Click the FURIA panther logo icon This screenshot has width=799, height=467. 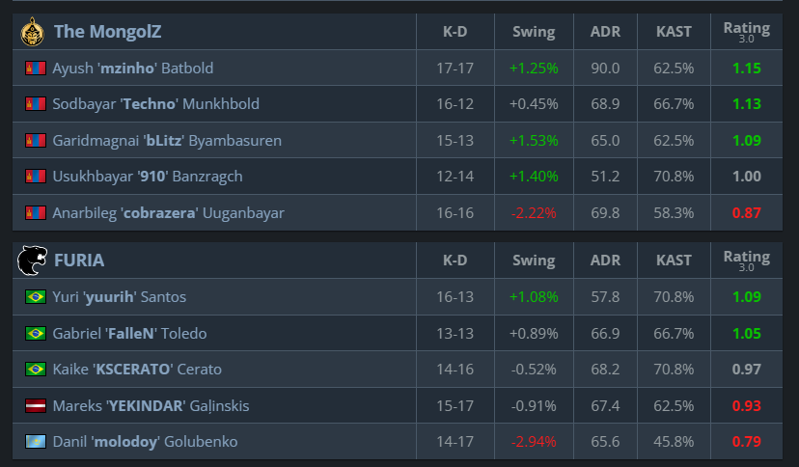[x=32, y=261]
